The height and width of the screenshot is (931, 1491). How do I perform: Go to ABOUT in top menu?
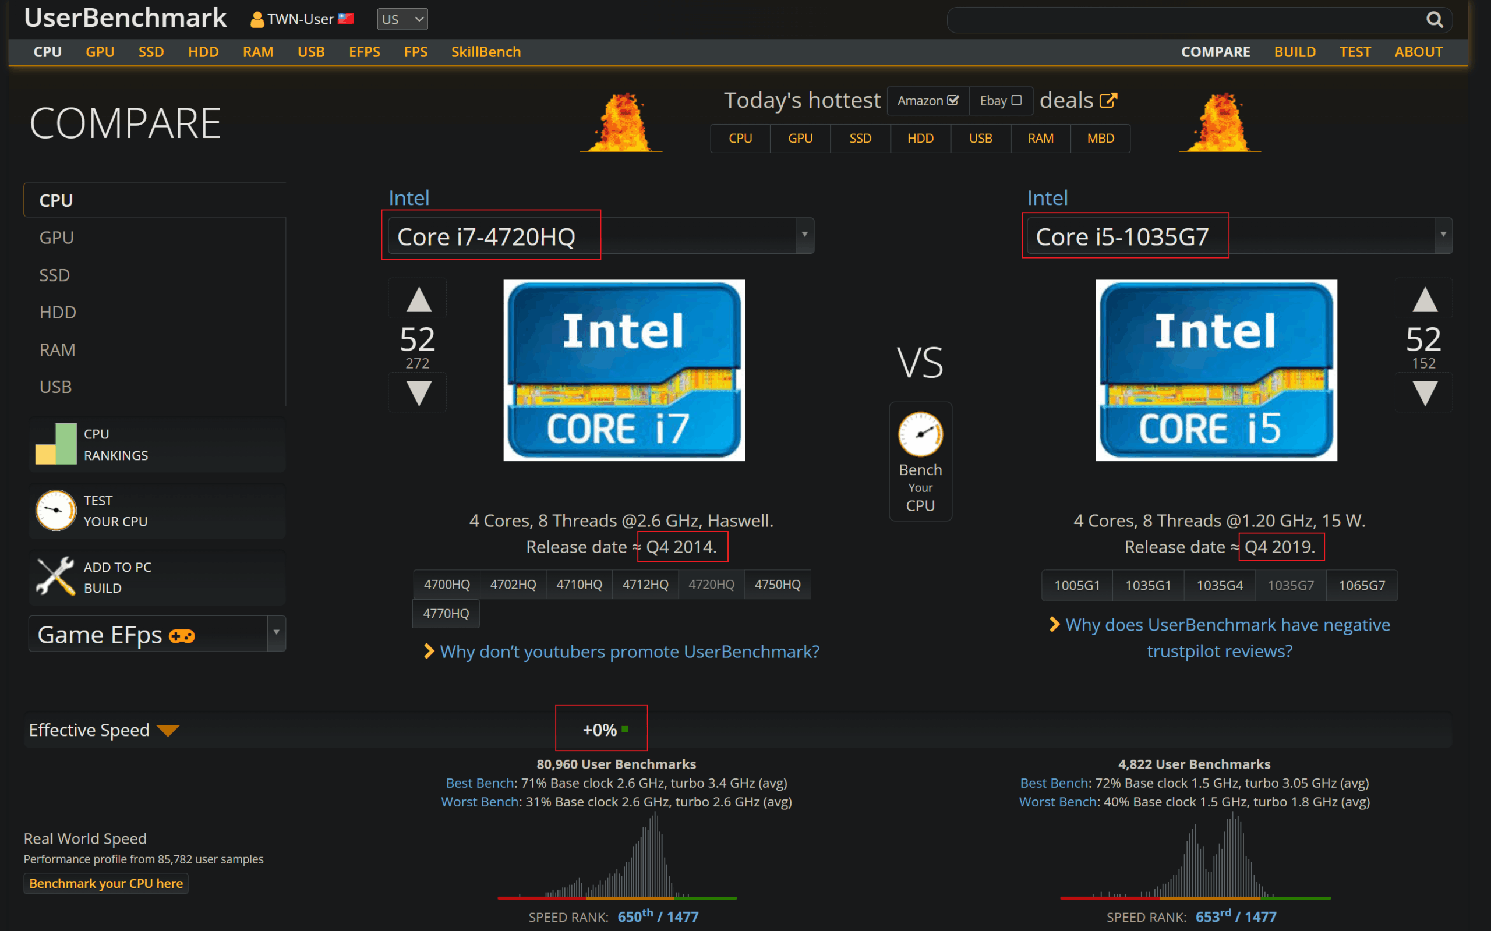pyautogui.click(x=1418, y=52)
